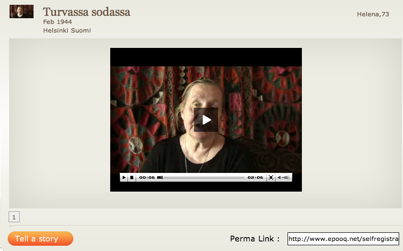
Task: Open the Helena,73 author name
Action: point(373,14)
